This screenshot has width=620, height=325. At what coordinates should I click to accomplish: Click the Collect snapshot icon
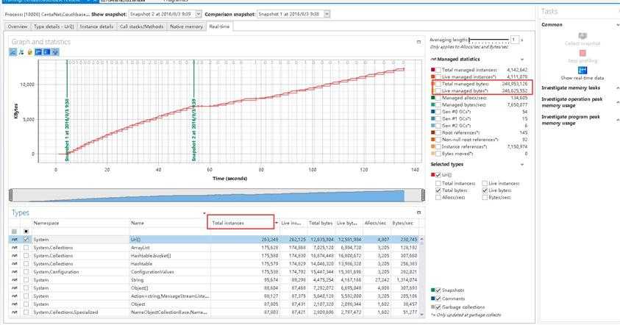[582, 35]
